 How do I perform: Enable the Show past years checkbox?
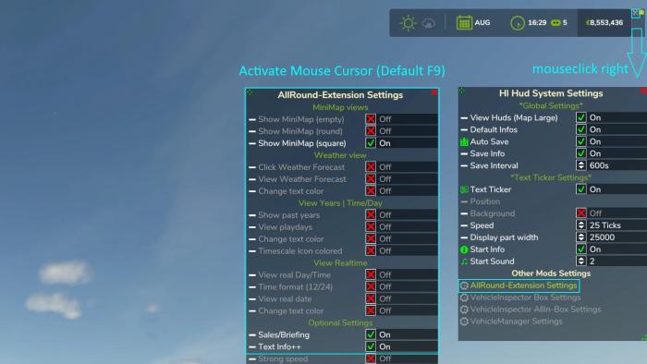371,214
